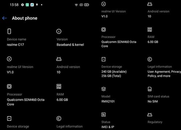Tap the RAM chip icon above 6.00 GB in right pane
Viewport: 181px width, 130px height.
[150, 30]
